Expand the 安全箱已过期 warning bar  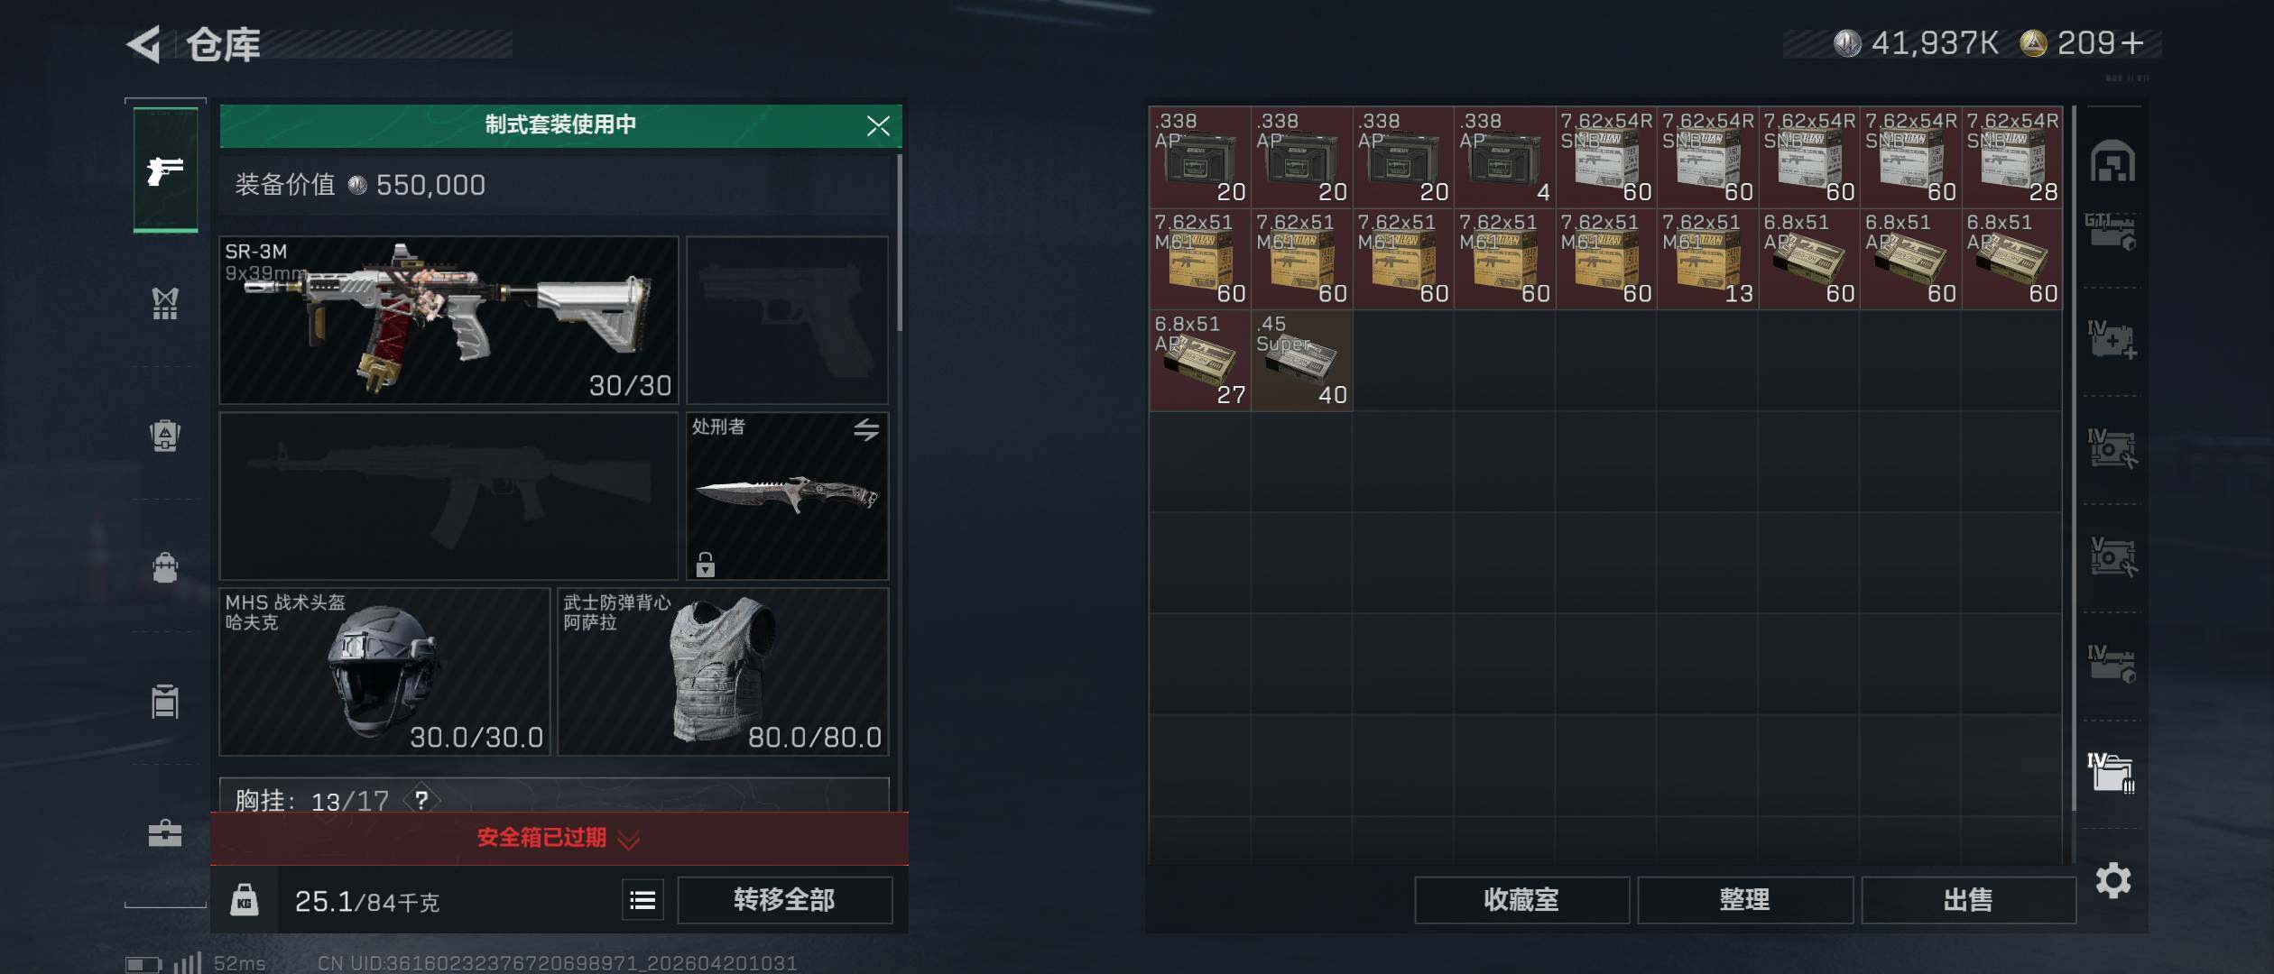click(x=559, y=839)
